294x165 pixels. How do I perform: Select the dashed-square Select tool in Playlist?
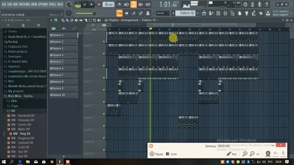pos(90,20)
